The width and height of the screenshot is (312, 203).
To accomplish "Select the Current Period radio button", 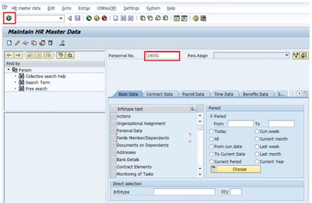I will pyautogui.click(x=212, y=162).
